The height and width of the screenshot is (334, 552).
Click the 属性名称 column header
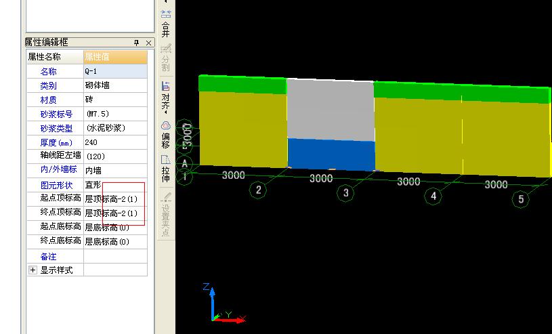point(56,57)
